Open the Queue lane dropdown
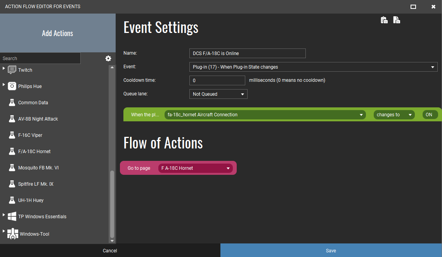Screen dimensions: 442x257 click(218, 94)
